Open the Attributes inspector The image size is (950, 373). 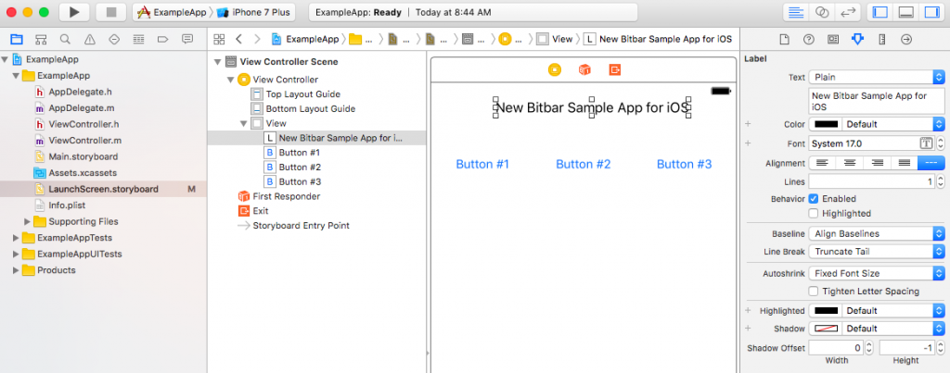(x=857, y=39)
